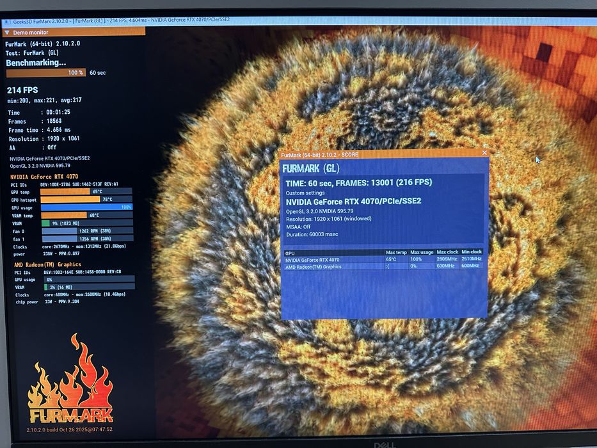The image size is (597, 448).
Task: Select the NVIDIA GeForce RTX 4070 table row
Action: (x=383, y=259)
